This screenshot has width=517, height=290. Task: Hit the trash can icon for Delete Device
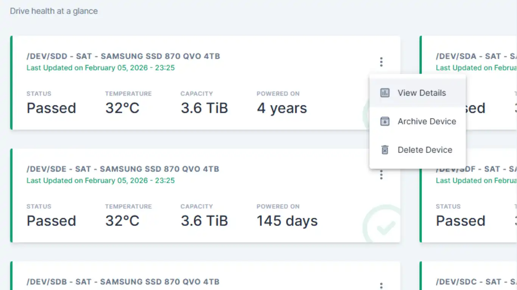tap(385, 150)
